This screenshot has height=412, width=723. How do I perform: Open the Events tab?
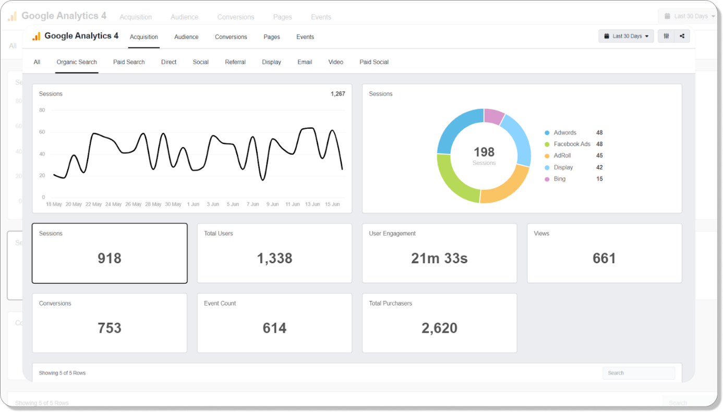click(x=305, y=37)
